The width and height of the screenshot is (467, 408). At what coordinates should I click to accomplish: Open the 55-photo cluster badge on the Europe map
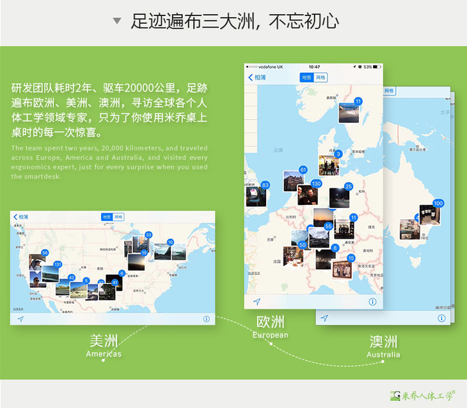click(328, 226)
